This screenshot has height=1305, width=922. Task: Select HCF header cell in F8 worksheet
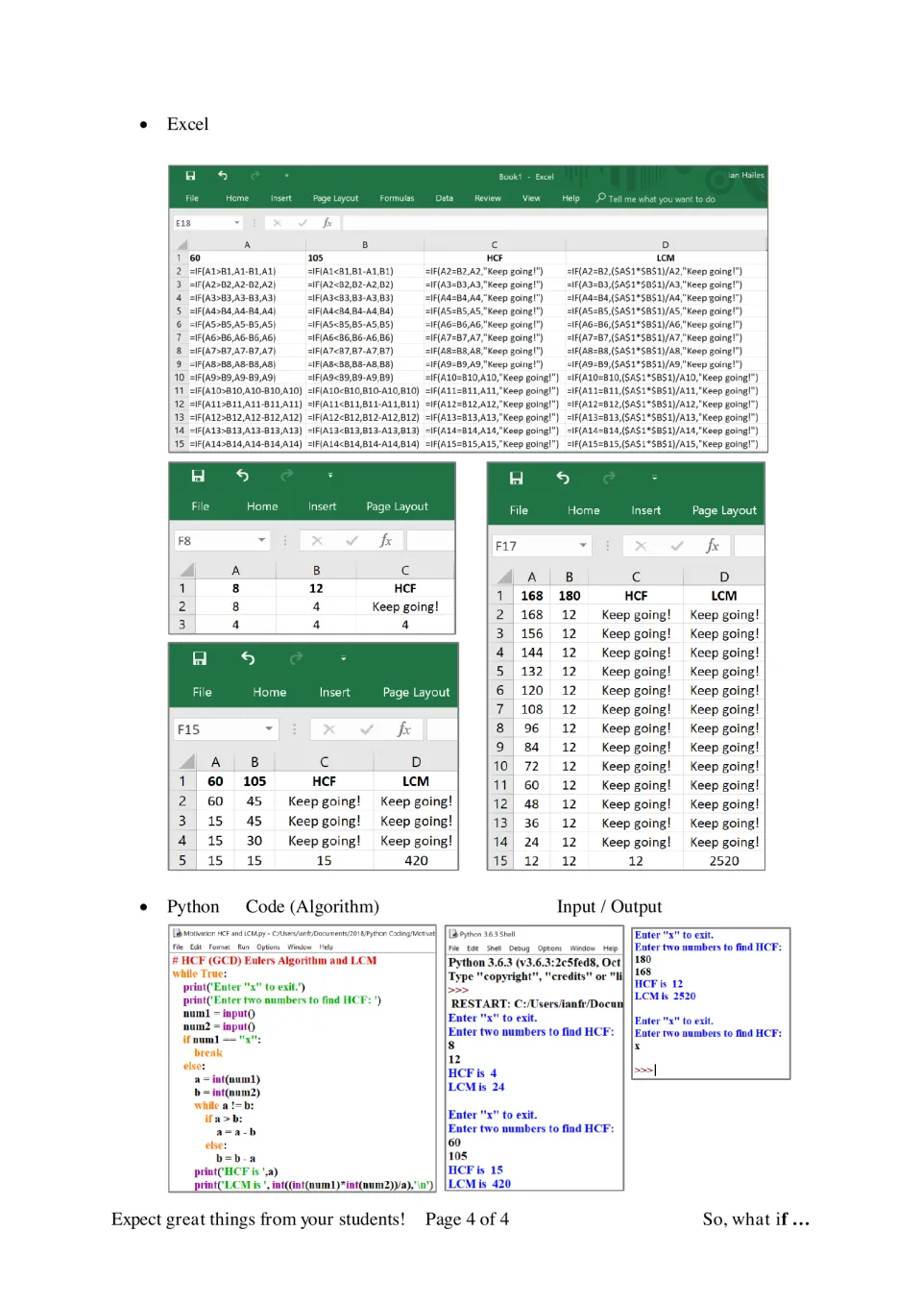pyautogui.click(x=405, y=588)
